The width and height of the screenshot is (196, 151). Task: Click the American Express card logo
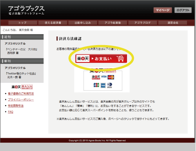point(103,86)
